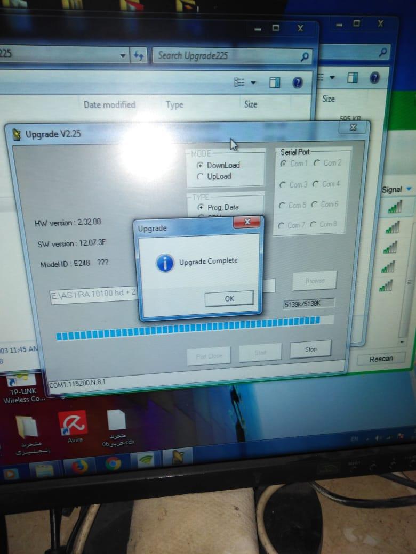The image size is (416, 554).
Task: Click the refresh button beside address bar
Action: 138,55
